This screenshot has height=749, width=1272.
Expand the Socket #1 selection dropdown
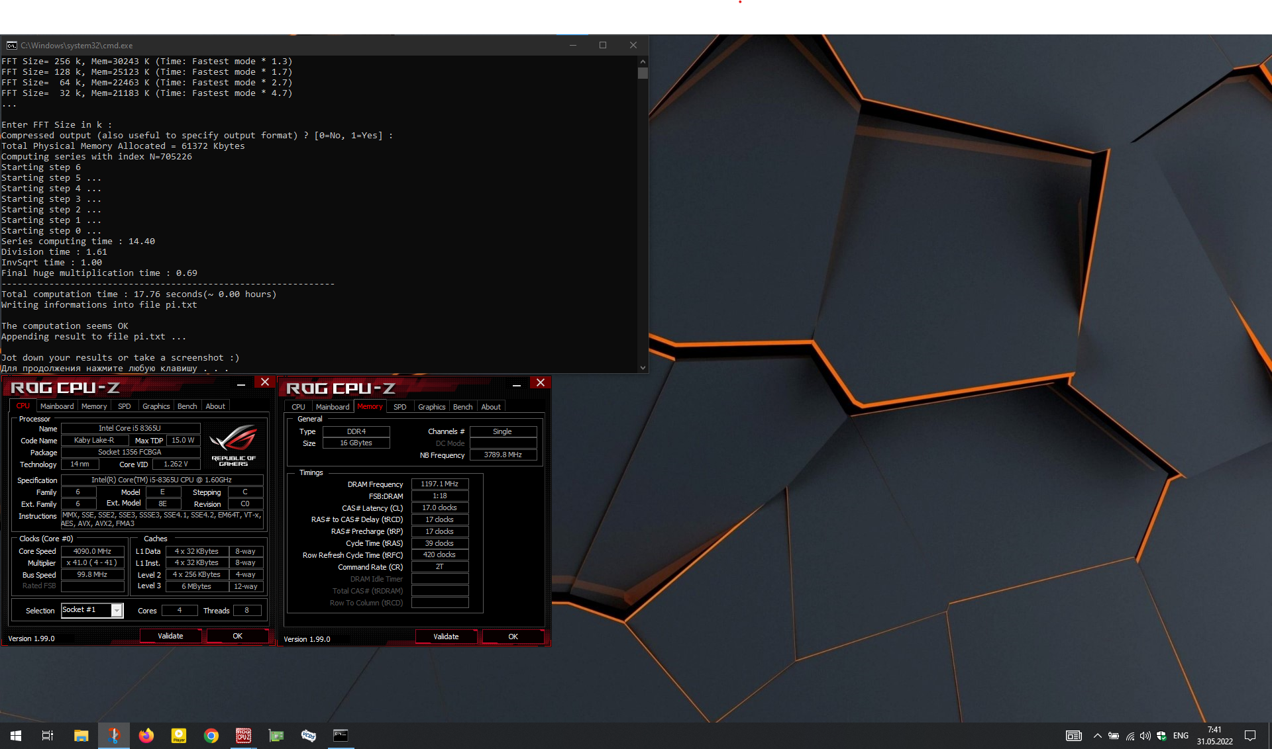click(117, 611)
